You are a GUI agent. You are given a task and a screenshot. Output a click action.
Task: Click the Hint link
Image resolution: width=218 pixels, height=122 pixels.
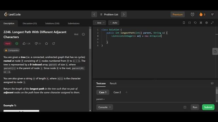pyautogui.click(x=76, y=34)
